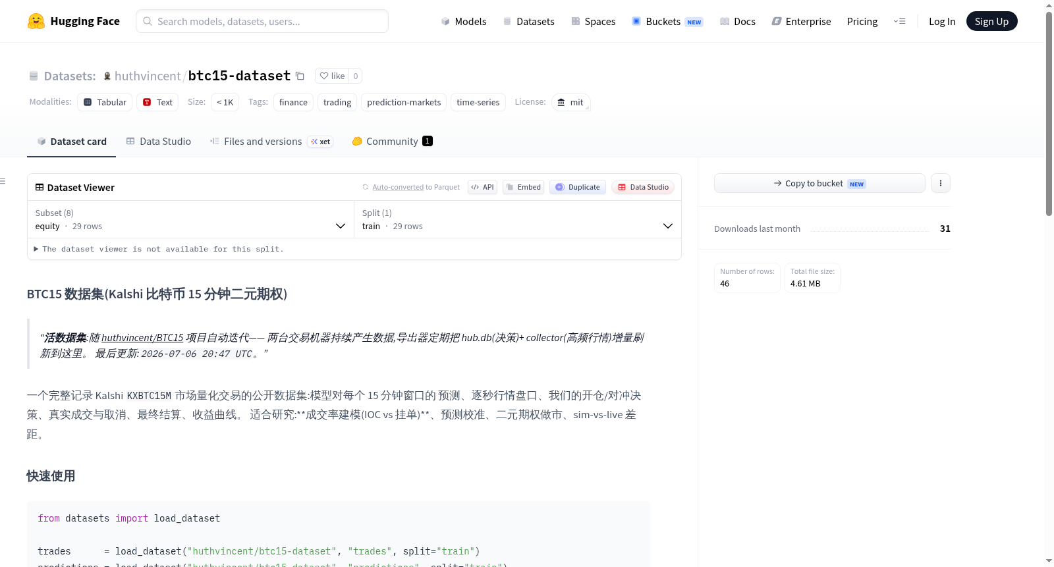Open the Models page

coord(464,21)
